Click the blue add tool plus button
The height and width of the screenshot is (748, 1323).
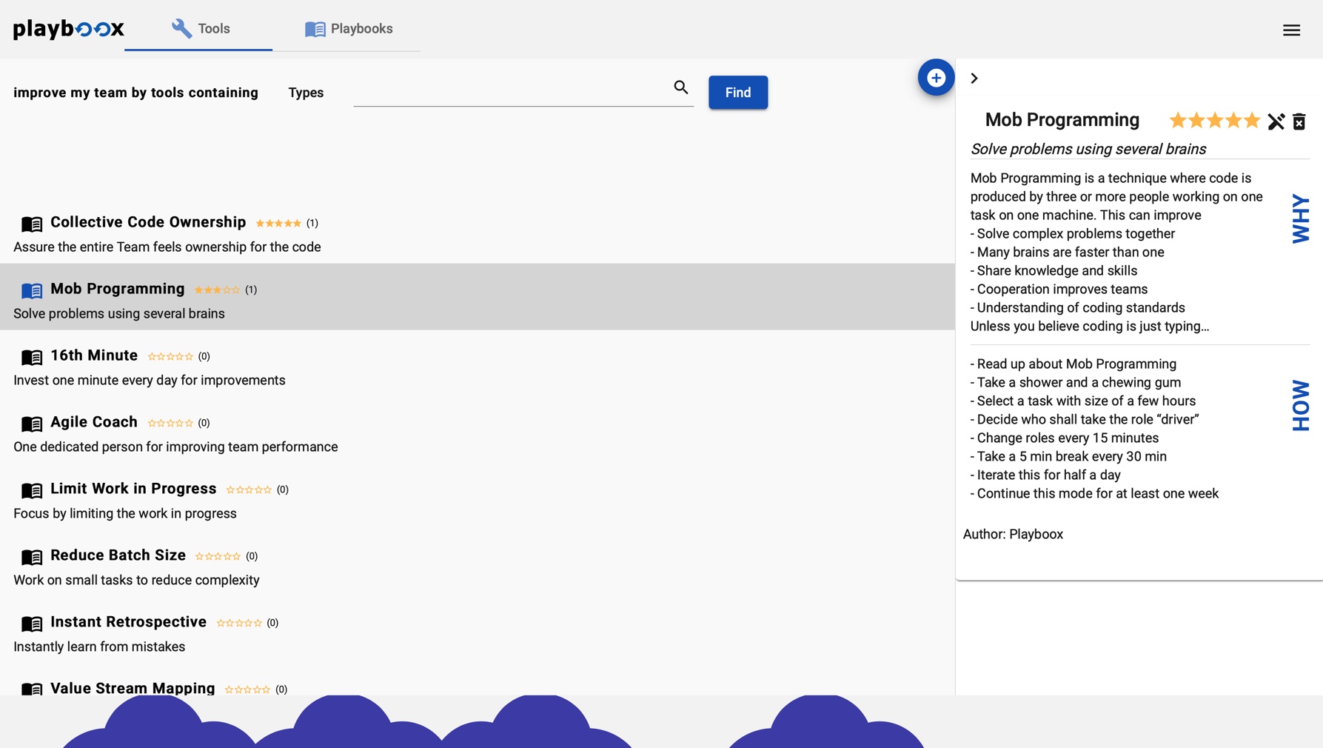pyautogui.click(x=936, y=78)
